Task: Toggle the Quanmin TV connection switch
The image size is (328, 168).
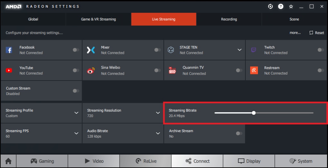Action: (x=239, y=70)
